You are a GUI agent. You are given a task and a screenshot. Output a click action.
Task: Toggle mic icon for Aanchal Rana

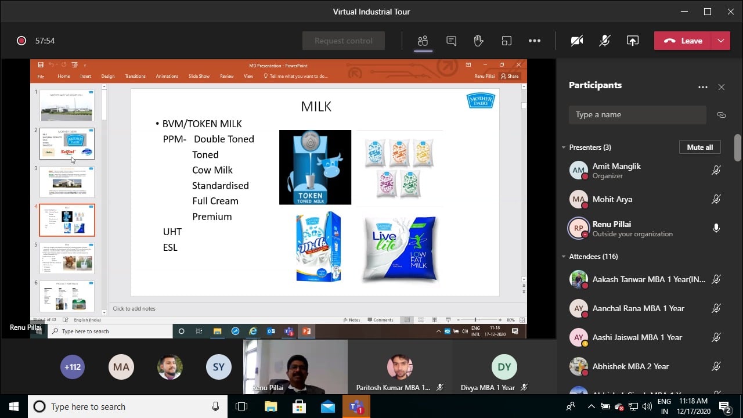click(716, 308)
